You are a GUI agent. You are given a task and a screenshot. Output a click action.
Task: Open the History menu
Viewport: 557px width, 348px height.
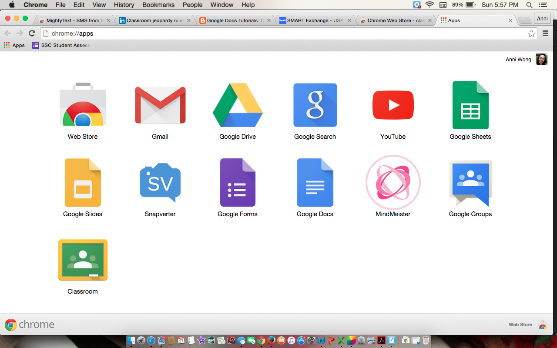(x=124, y=5)
